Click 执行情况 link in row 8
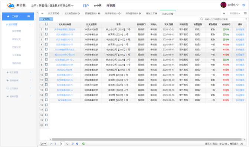The width and height of the screenshot is (249, 147). click(x=240, y=65)
